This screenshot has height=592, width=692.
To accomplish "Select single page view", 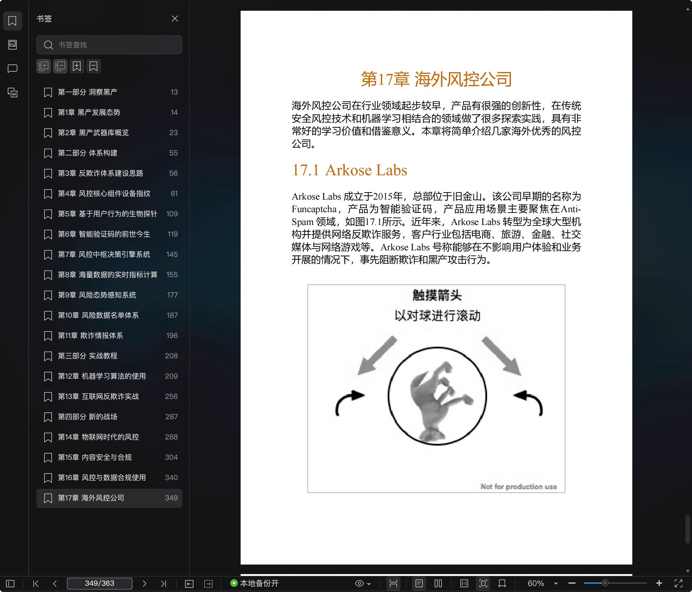I will (419, 583).
